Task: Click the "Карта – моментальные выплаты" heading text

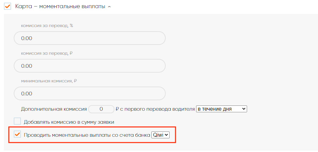Action: 60,7
